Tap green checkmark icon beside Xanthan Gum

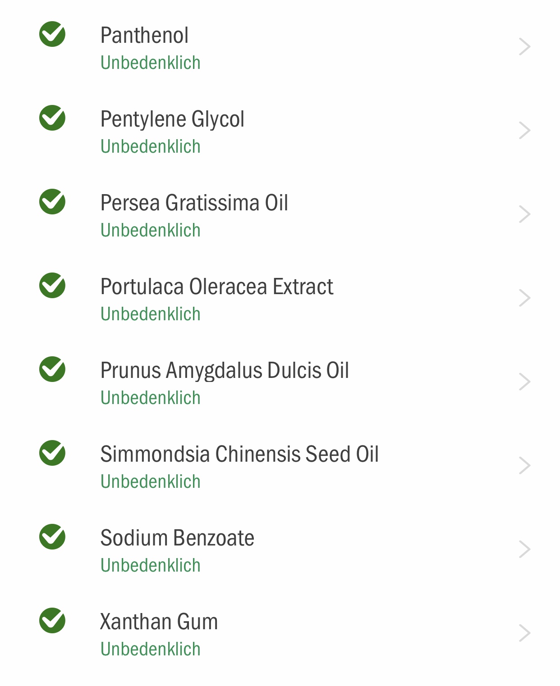[52, 621]
